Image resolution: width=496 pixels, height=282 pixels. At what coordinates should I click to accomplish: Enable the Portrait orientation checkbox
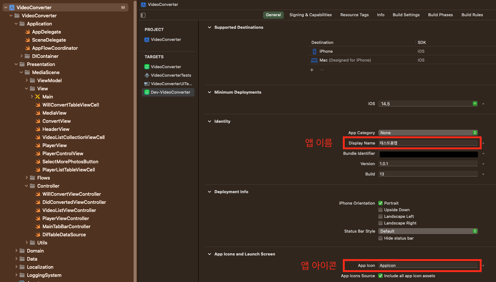click(380, 203)
